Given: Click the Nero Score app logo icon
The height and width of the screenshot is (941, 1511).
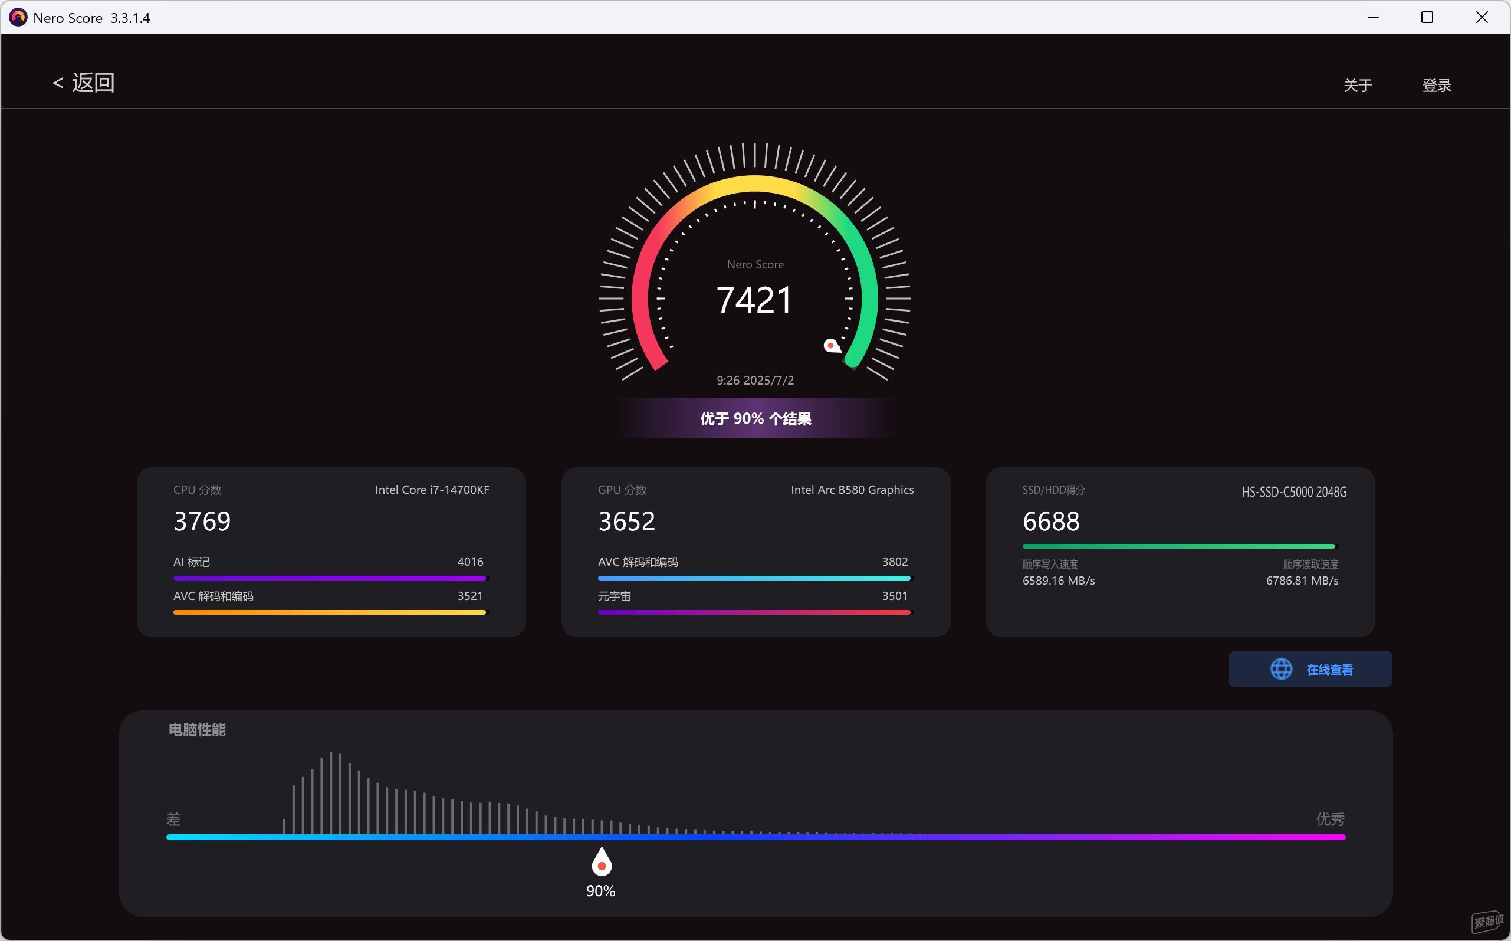Looking at the screenshot, I should (18, 18).
